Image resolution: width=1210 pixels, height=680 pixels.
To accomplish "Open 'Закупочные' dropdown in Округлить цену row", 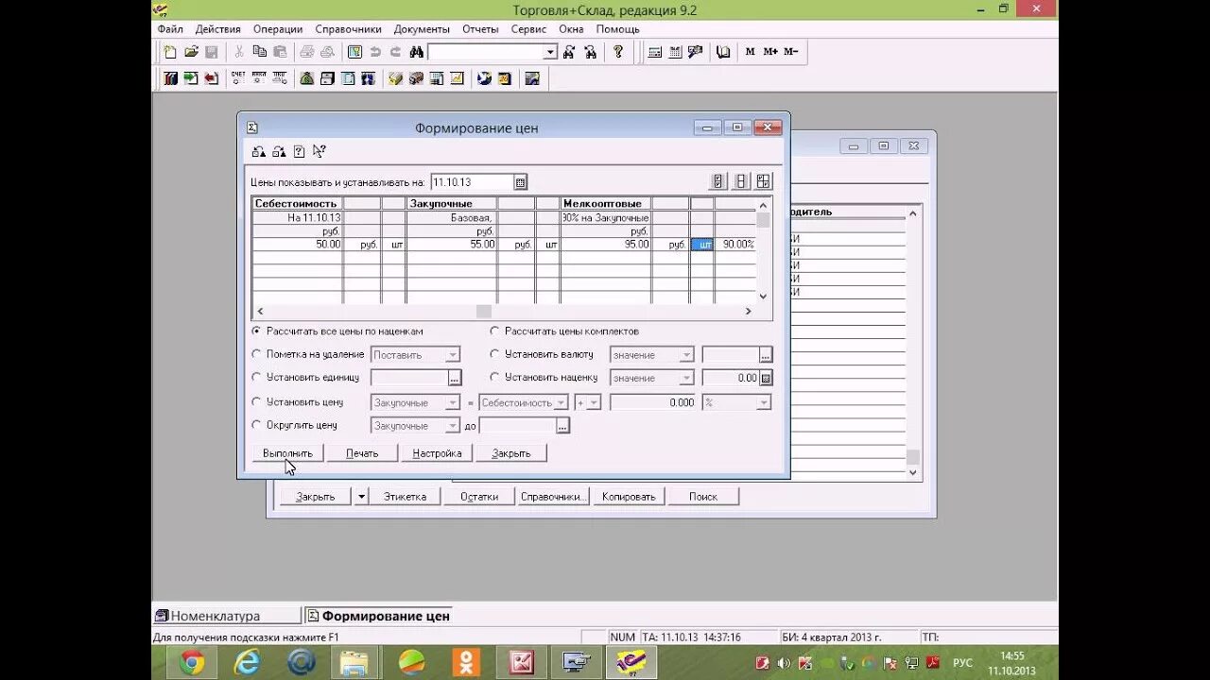I will [453, 426].
